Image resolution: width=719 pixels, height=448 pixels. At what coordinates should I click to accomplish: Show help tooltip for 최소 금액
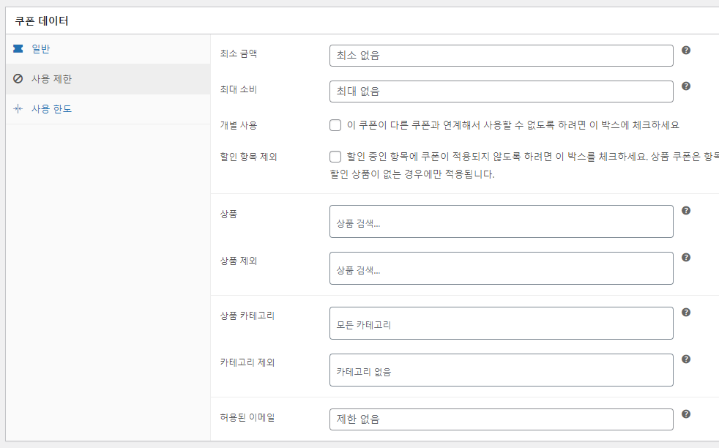686,50
